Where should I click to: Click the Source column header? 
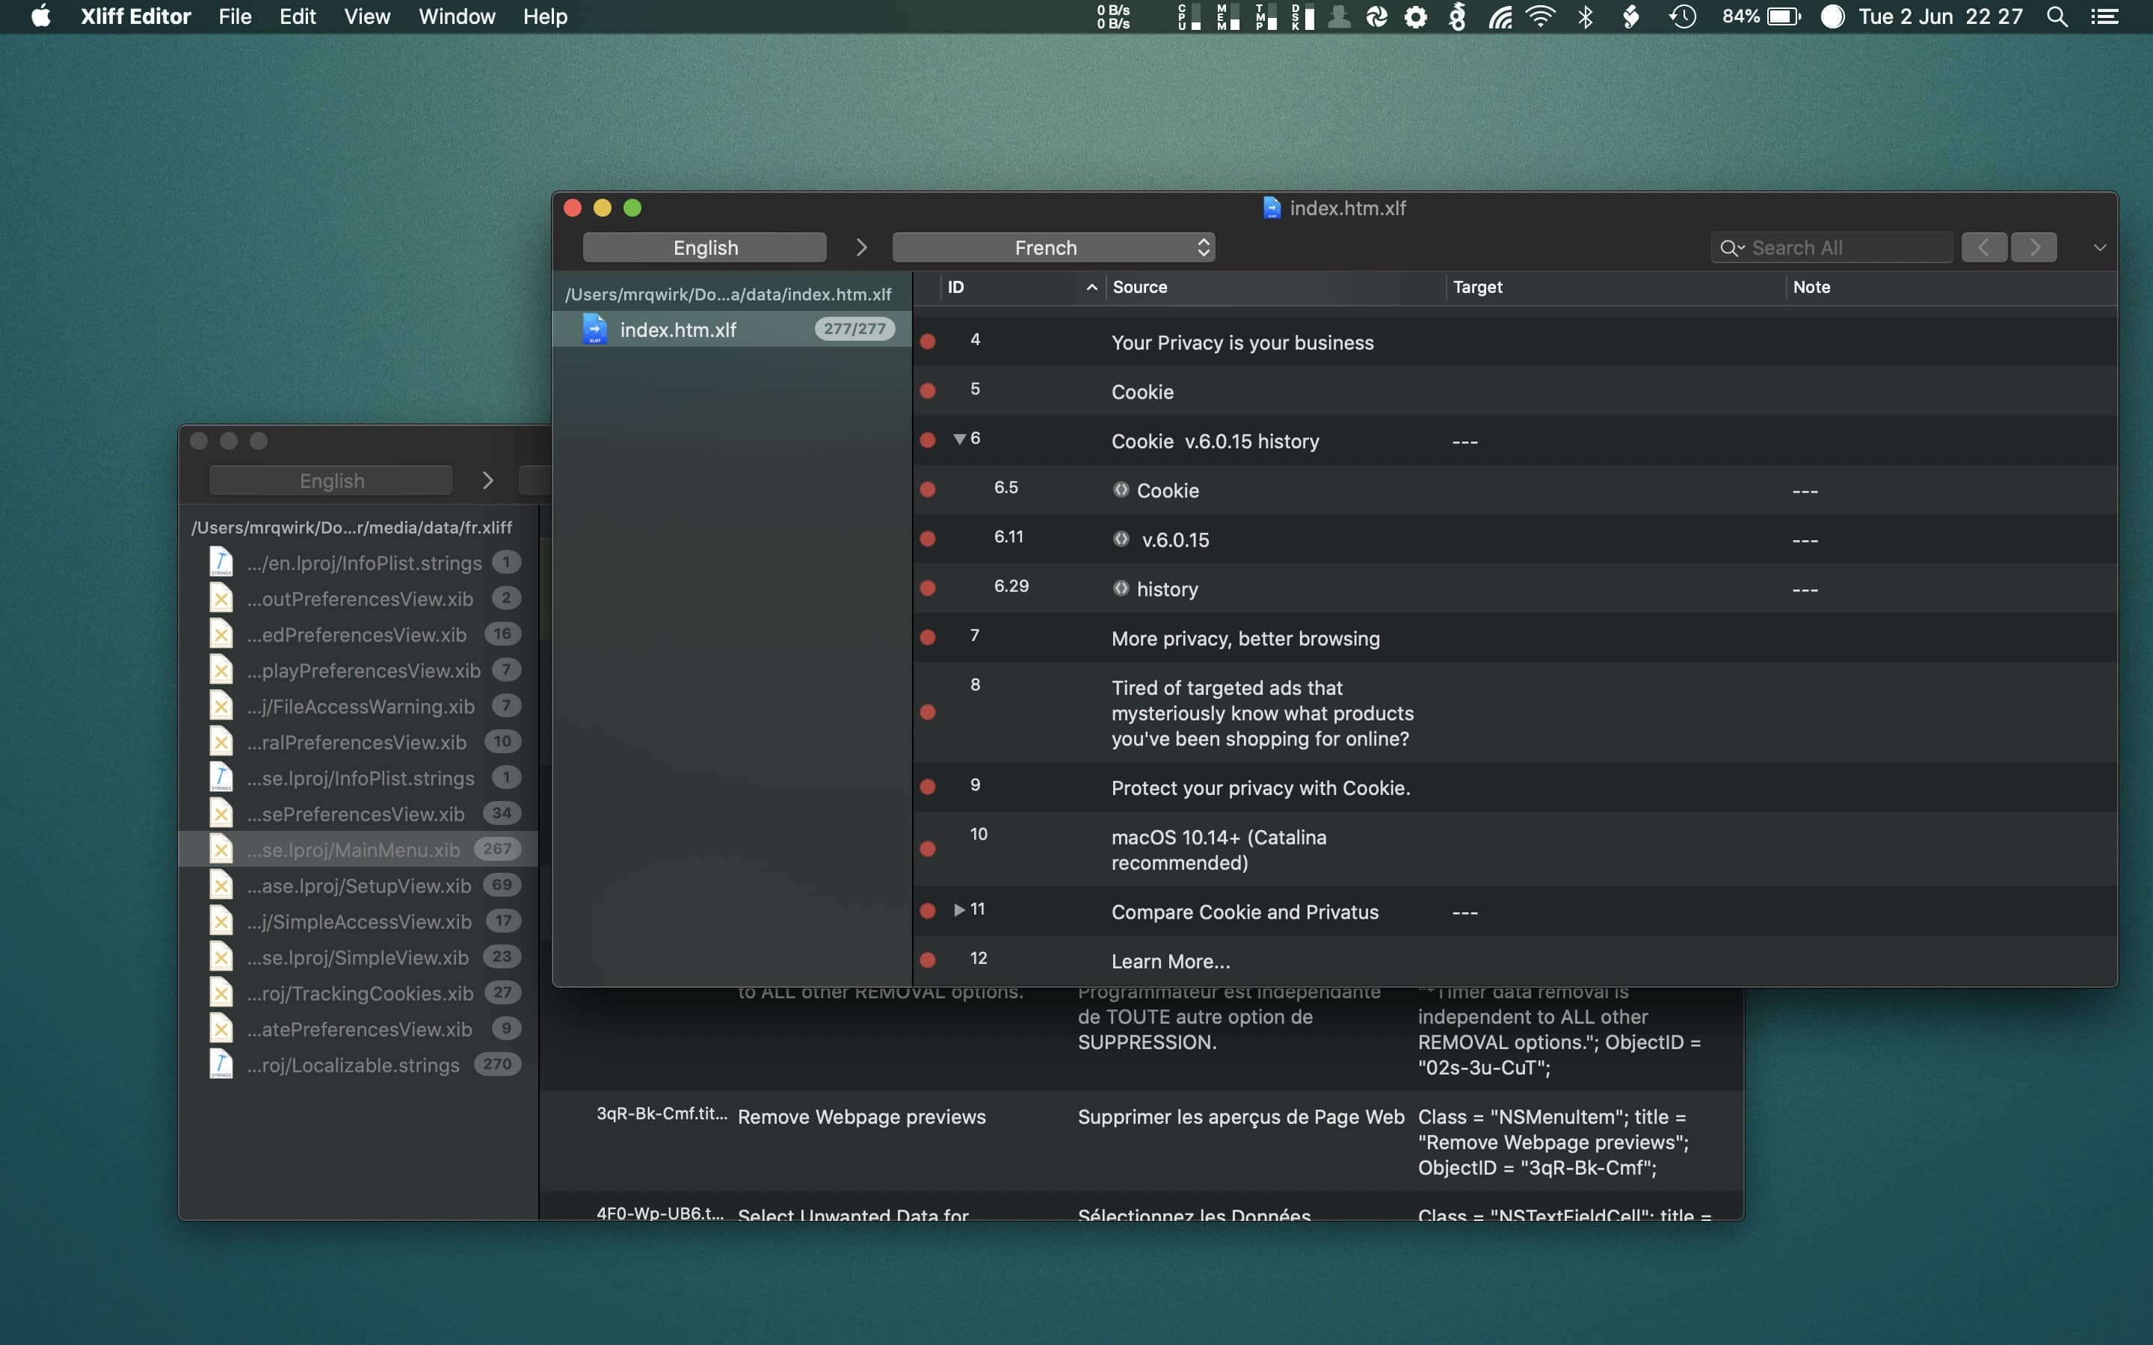1276,286
